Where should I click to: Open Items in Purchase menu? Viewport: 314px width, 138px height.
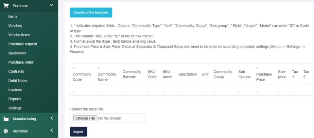tap(13, 16)
